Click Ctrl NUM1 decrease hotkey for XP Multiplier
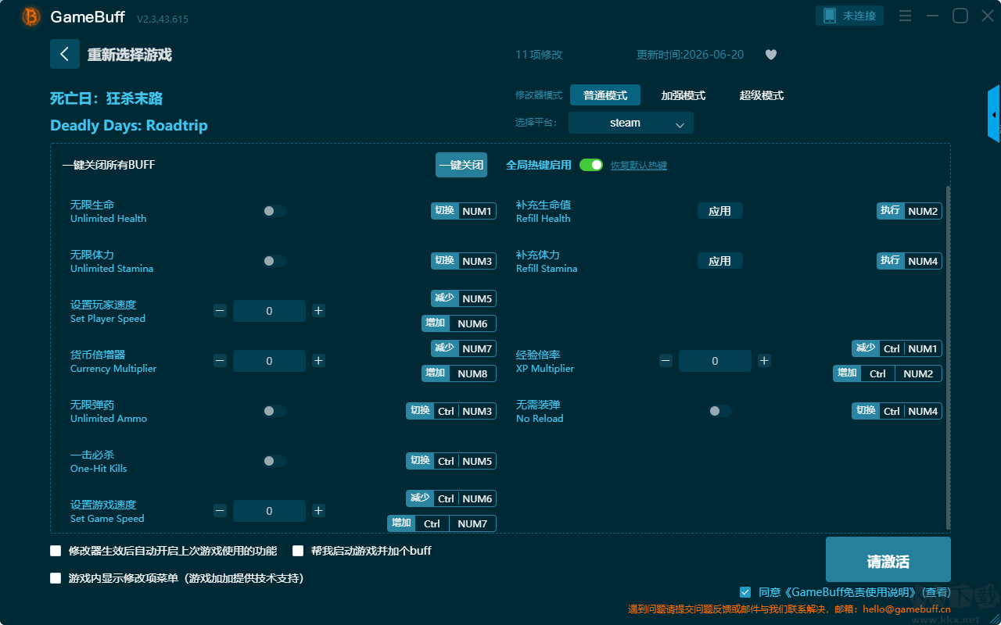The width and height of the screenshot is (1001, 625). 910,348
